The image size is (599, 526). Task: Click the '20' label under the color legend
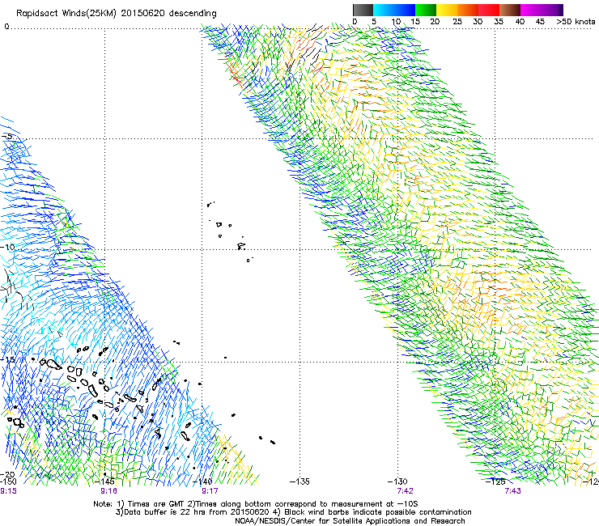tap(435, 22)
